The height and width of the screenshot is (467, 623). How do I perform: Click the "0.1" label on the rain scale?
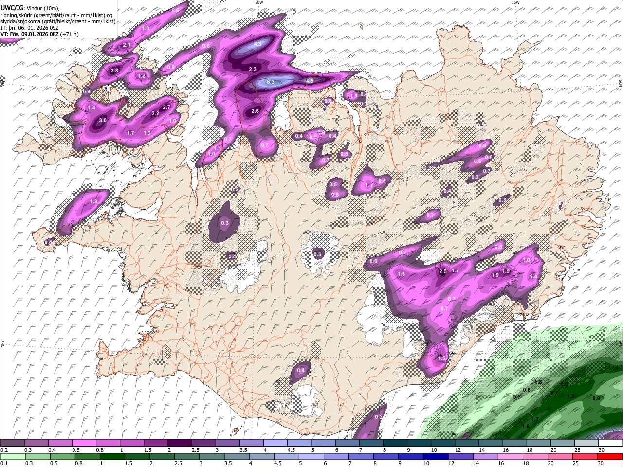coord(4,464)
